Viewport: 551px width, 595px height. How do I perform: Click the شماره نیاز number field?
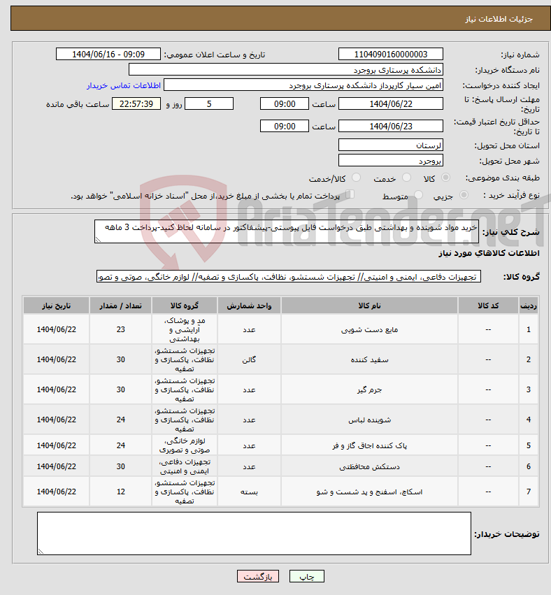pyautogui.click(x=390, y=55)
